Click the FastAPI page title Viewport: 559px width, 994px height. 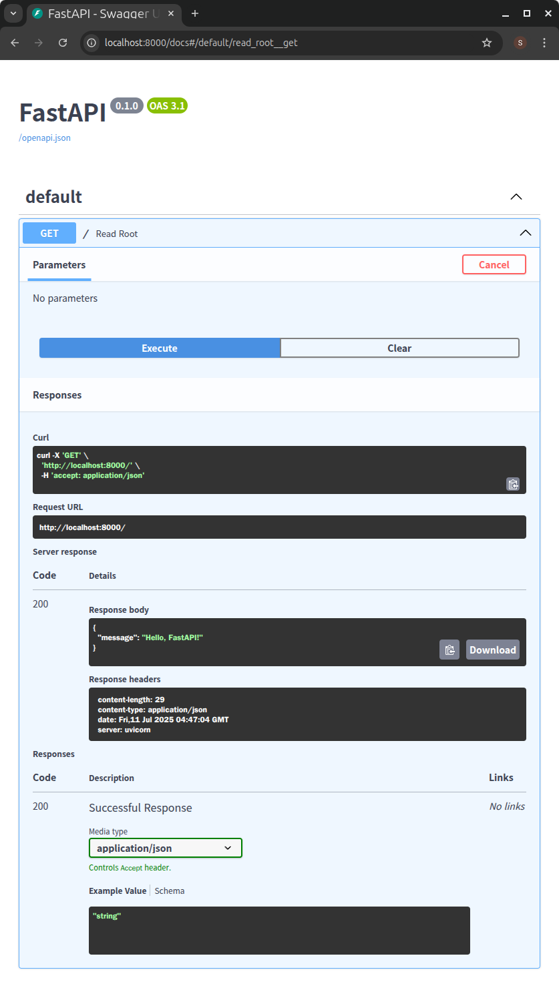pyautogui.click(x=63, y=112)
